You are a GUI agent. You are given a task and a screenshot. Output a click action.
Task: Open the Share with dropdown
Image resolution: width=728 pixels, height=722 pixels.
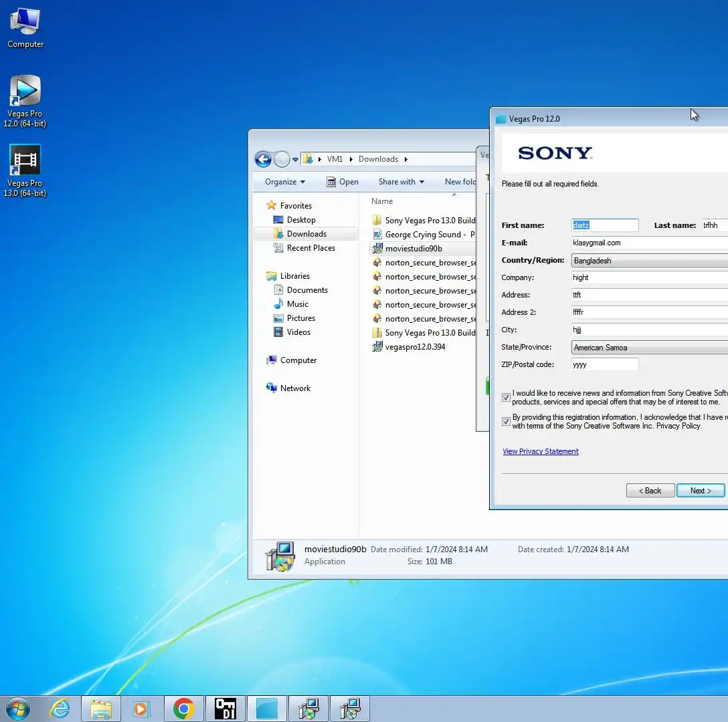click(401, 182)
